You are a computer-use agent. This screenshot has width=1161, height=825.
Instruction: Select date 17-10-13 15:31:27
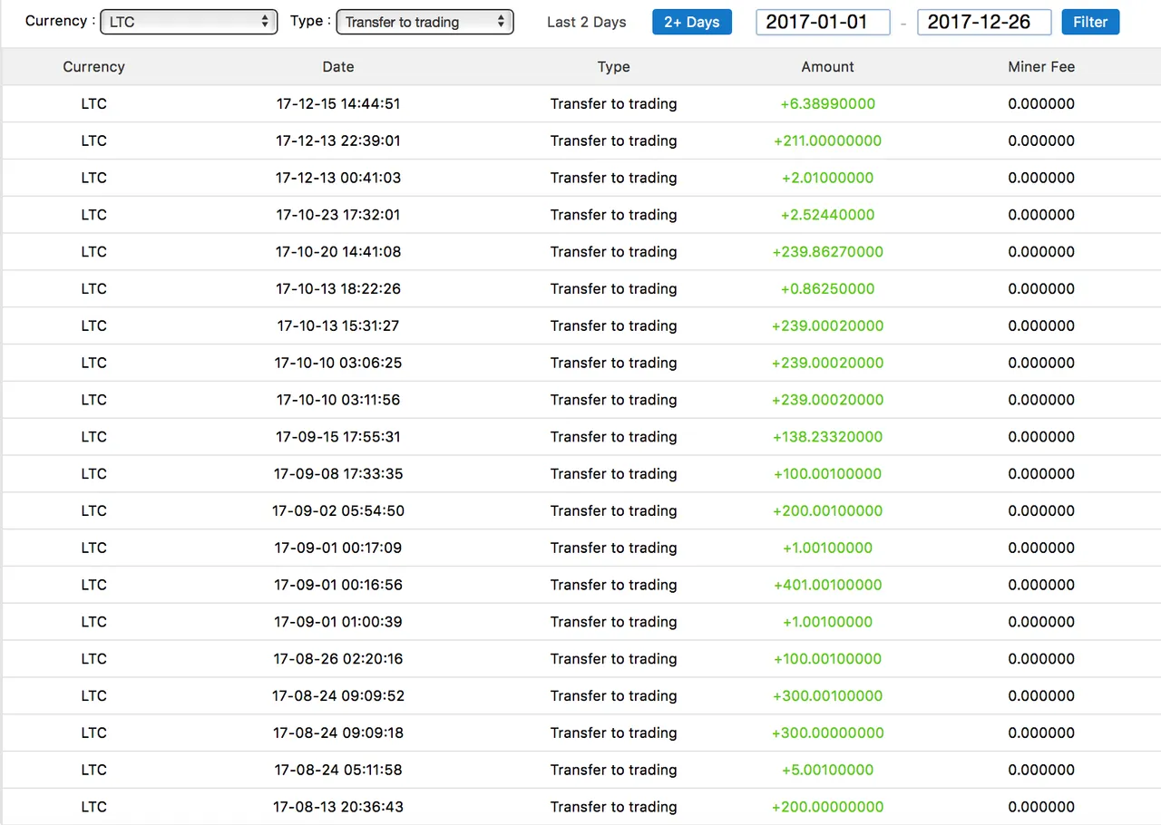point(338,326)
